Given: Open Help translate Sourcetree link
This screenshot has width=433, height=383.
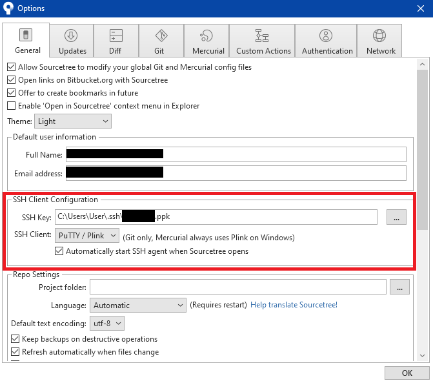Looking at the screenshot, I should [x=294, y=305].
